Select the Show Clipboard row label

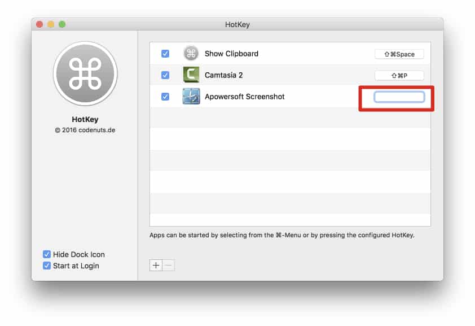231,54
